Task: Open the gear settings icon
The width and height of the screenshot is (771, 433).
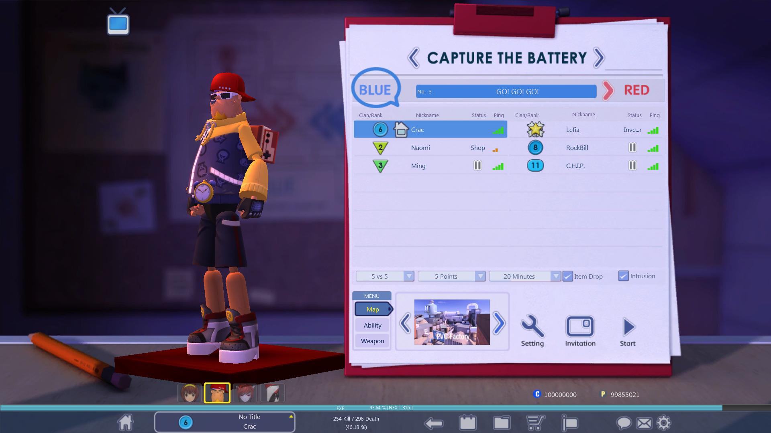Action: 663,423
